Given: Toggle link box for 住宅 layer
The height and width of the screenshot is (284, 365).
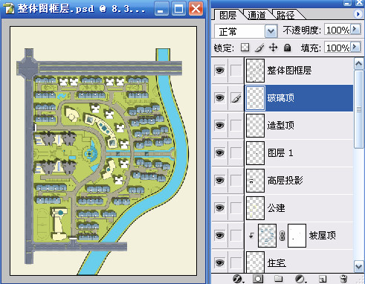Looking at the screenshot, I should click(x=236, y=262).
